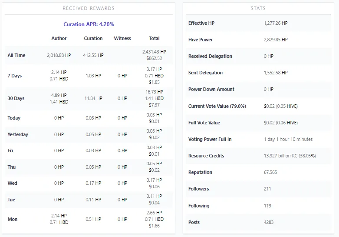Click the Total column header
Viewport: 339px width, 237px height.
coord(154,38)
